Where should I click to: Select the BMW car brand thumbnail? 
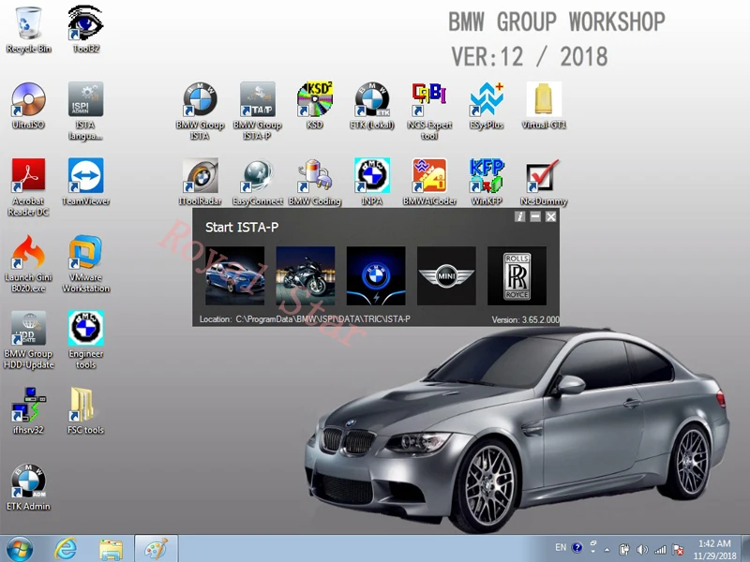point(235,275)
